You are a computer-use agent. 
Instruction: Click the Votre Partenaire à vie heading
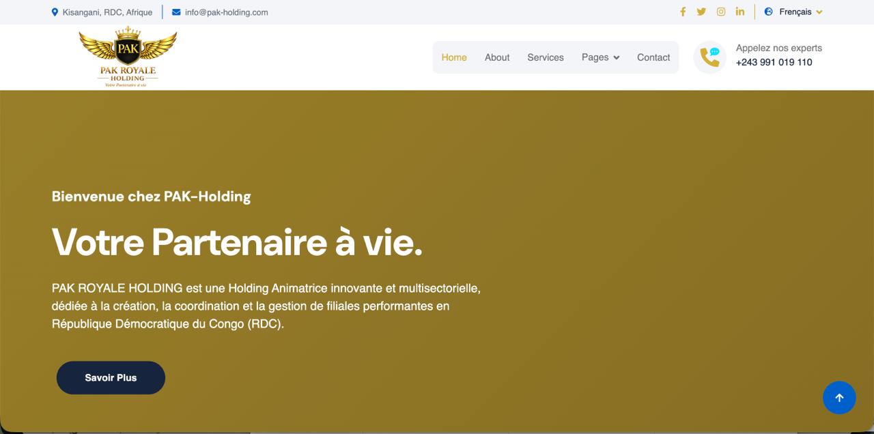pos(237,242)
